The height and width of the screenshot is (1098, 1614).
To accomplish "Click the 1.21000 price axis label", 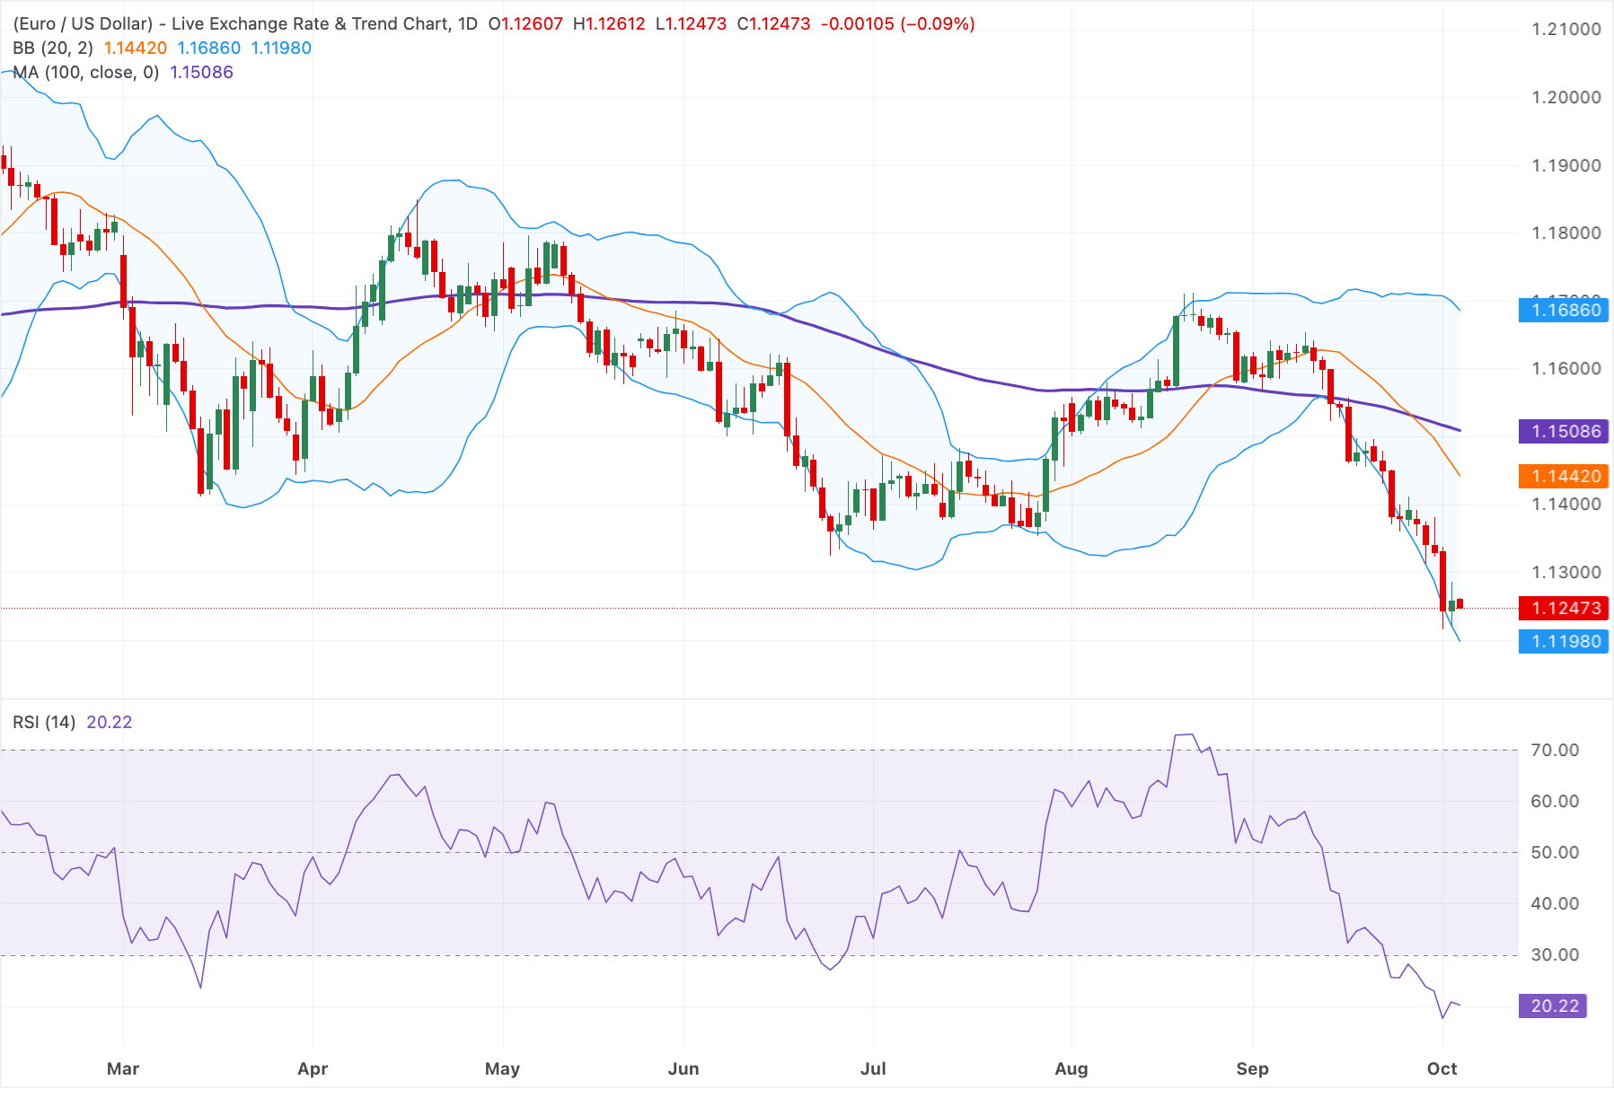I will pyautogui.click(x=1566, y=30).
